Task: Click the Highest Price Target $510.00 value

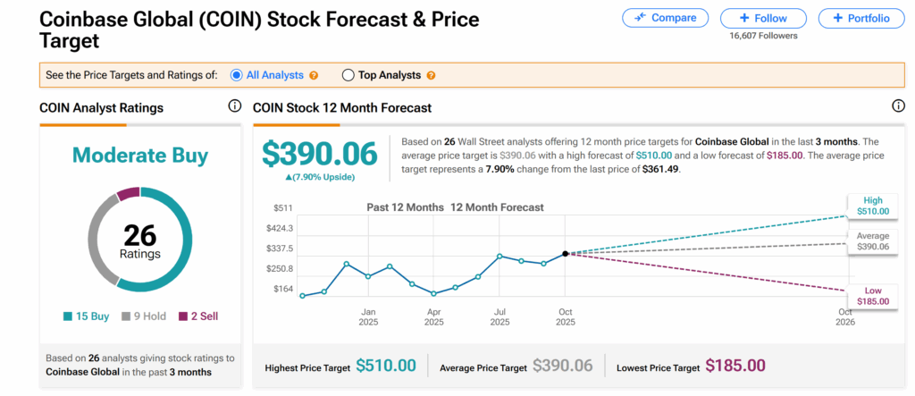Action: point(386,366)
